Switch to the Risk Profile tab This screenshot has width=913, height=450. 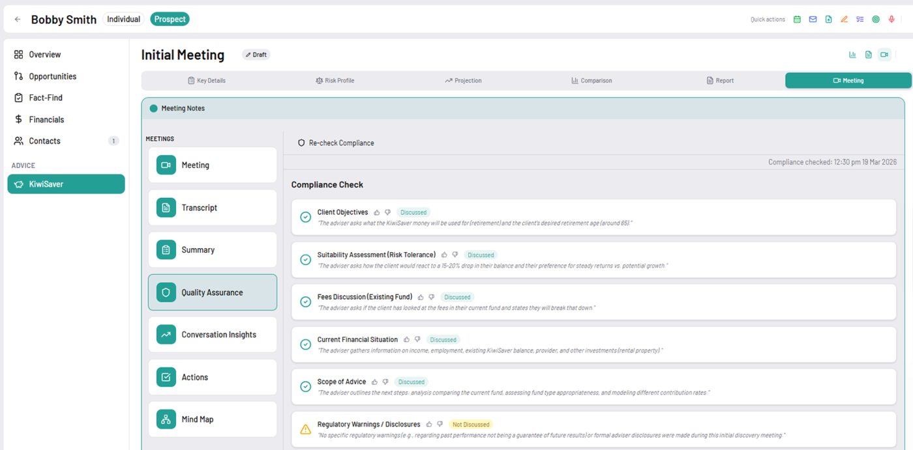335,80
